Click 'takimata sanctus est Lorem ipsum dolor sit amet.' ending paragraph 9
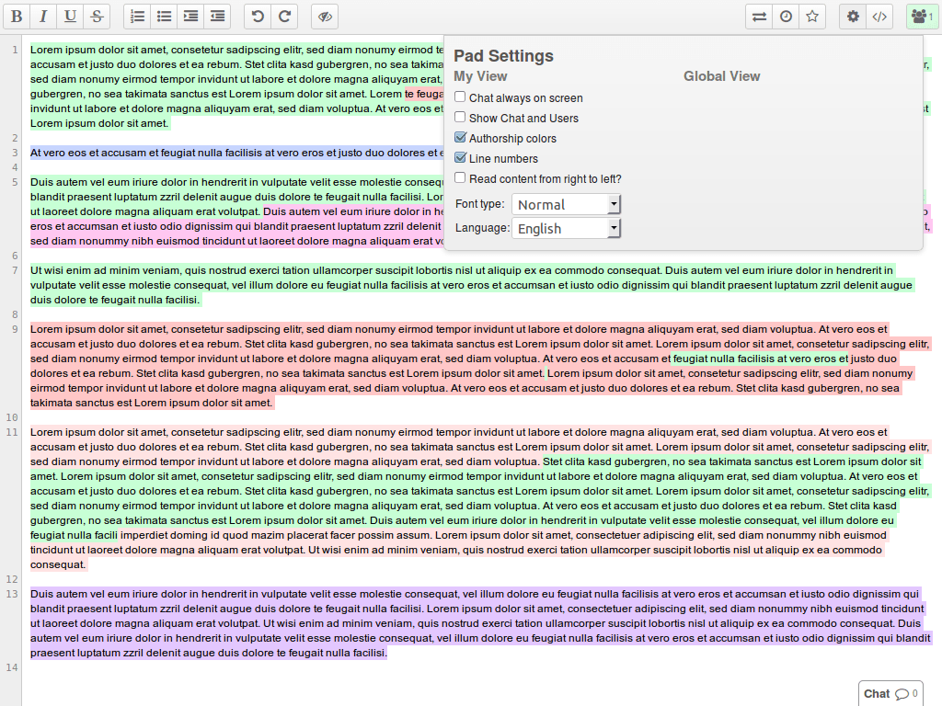The image size is (942, 706). pos(152,403)
